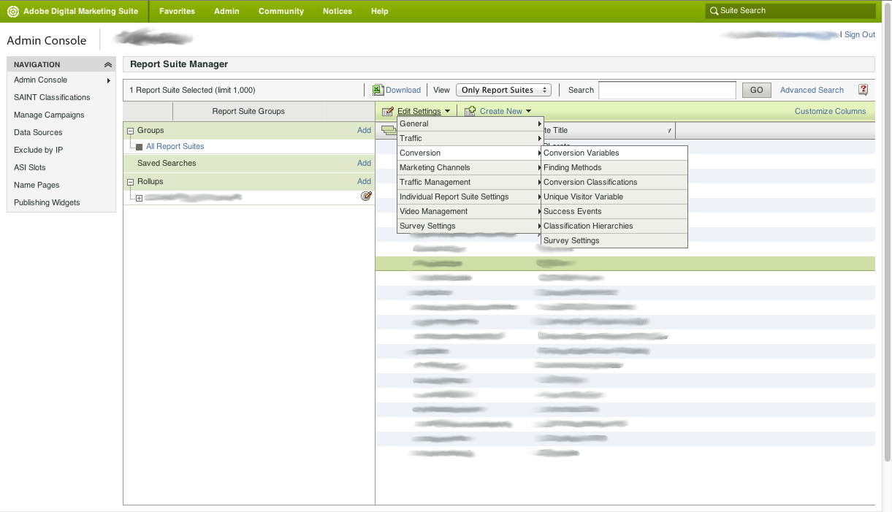Screen dimensions: 892x512
Task: Open the Only Report Suites view dropdown
Action: click(x=503, y=90)
